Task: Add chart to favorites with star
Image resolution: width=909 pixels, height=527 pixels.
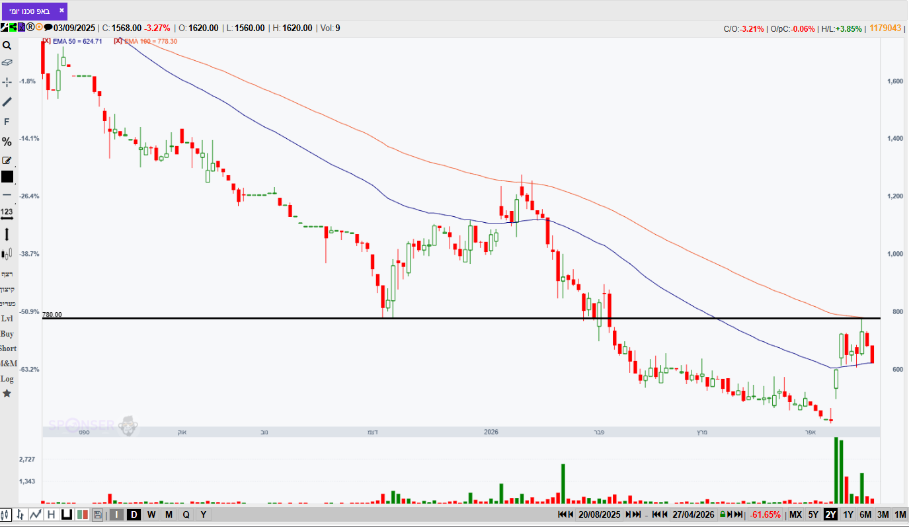Action: (x=7, y=393)
